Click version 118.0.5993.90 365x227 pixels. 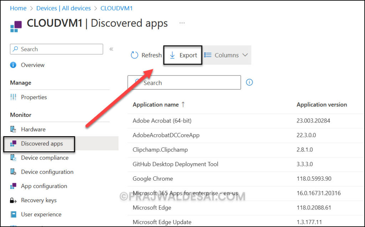tap(314, 179)
